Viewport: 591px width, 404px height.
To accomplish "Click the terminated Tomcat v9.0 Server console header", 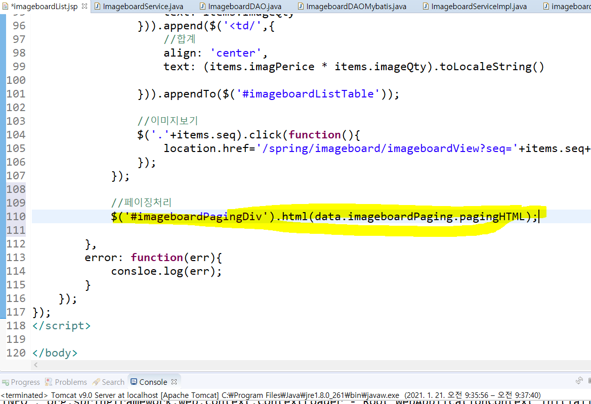I will [271, 395].
